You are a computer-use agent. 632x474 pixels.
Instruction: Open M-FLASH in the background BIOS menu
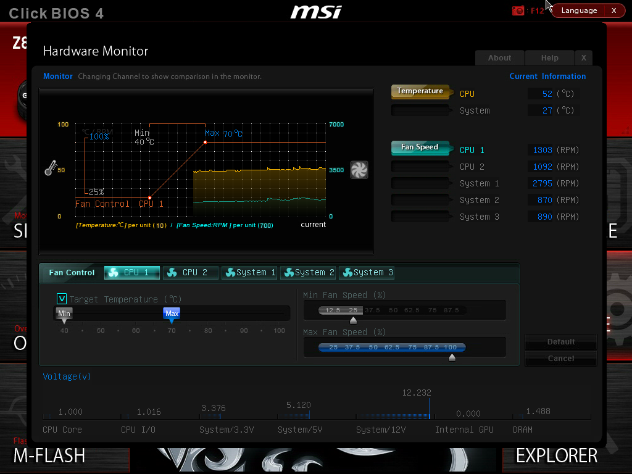49,456
